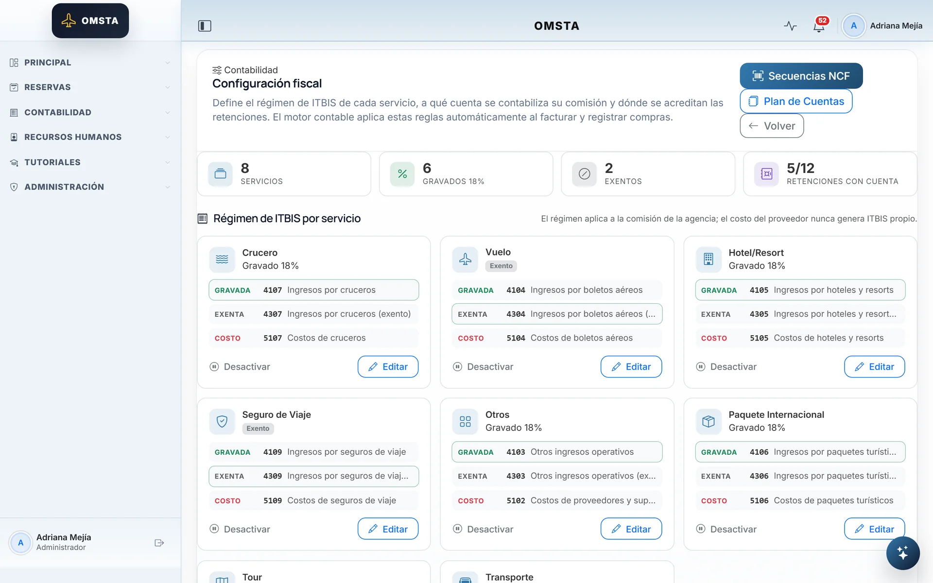The height and width of the screenshot is (583, 933).
Task: Deactivate the Vuelo service
Action: pos(483,367)
